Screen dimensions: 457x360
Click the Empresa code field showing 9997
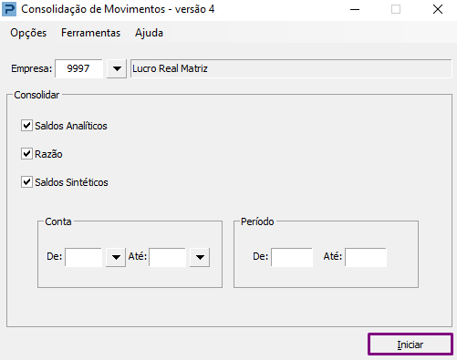pyautogui.click(x=78, y=68)
